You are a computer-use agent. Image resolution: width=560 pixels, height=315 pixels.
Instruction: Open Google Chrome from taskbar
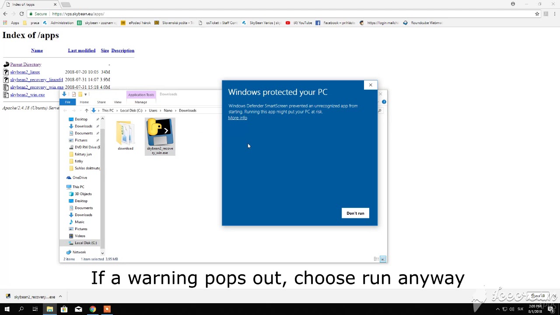point(93,309)
